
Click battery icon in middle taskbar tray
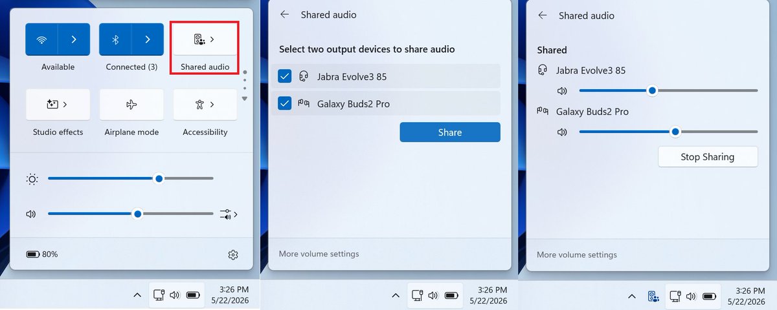click(x=451, y=295)
